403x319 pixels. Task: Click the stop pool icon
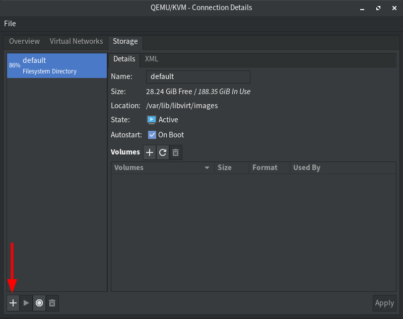39,303
